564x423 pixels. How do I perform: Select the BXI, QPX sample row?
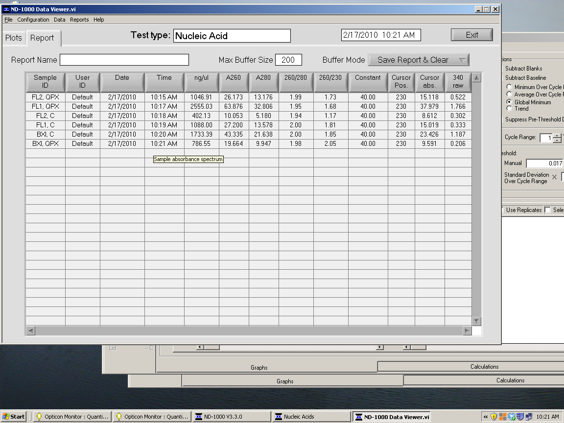[x=249, y=144]
